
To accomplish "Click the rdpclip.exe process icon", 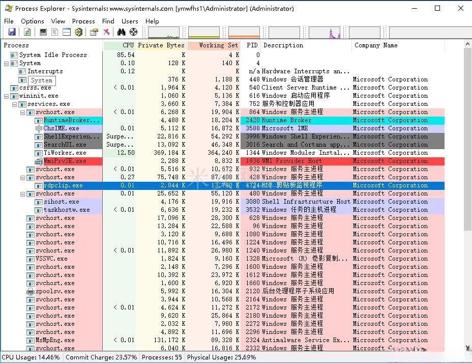I will click(39, 185).
